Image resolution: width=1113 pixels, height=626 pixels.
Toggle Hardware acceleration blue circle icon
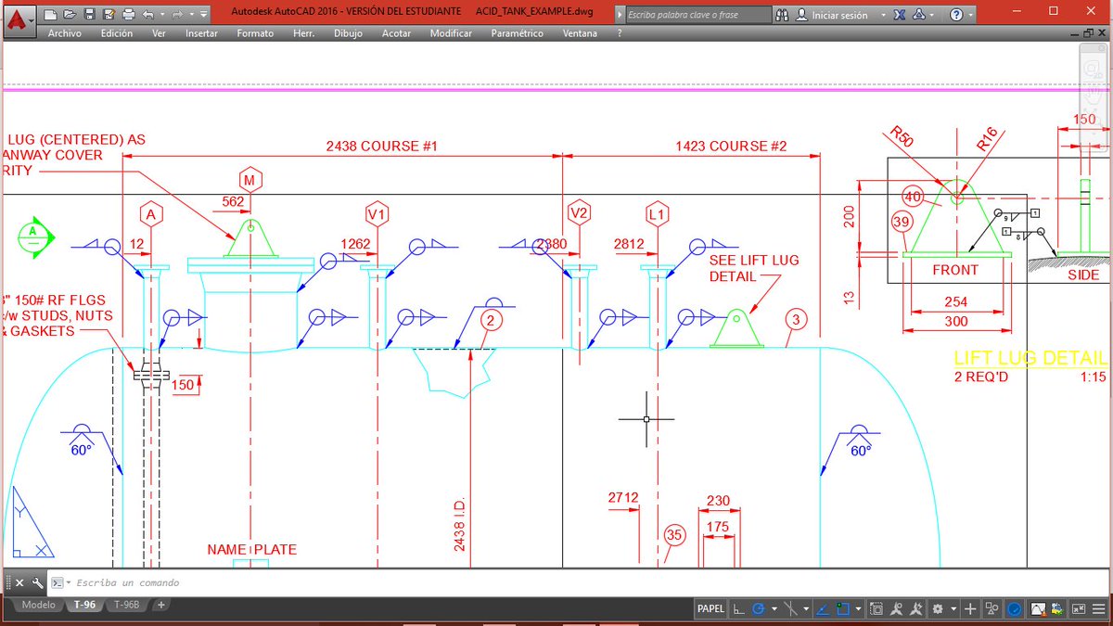pos(1014,609)
